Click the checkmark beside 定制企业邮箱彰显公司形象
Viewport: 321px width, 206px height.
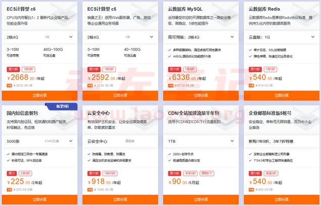pos(250,154)
